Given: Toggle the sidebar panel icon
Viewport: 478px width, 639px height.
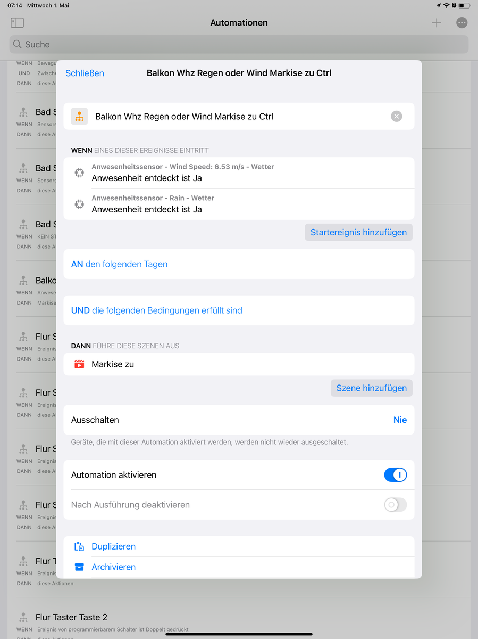Looking at the screenshot, I should click(x=17, y=23).
